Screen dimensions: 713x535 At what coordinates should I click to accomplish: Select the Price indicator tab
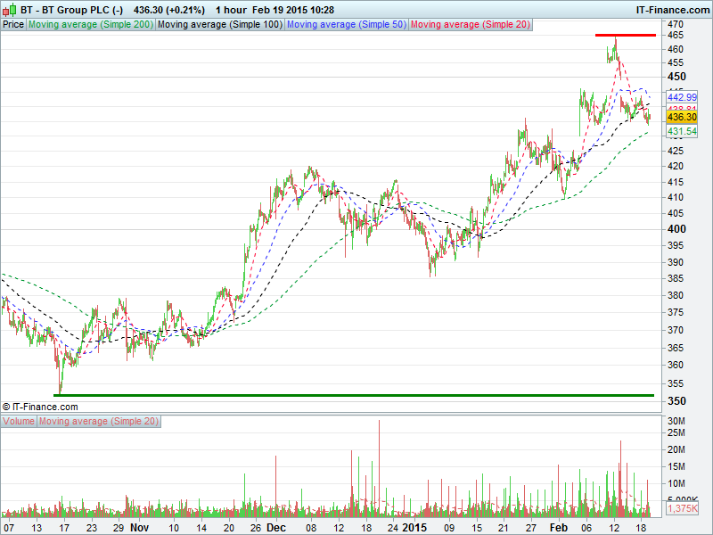[x=13, y=25]
